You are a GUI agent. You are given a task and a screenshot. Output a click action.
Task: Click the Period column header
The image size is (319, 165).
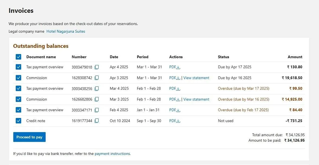pyautogui.click(x=143, y=57)
